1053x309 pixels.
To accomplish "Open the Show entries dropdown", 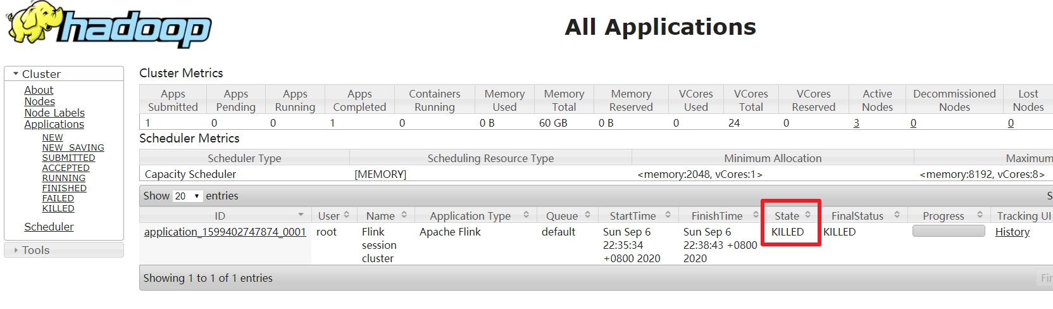I will tap(187, 196).
